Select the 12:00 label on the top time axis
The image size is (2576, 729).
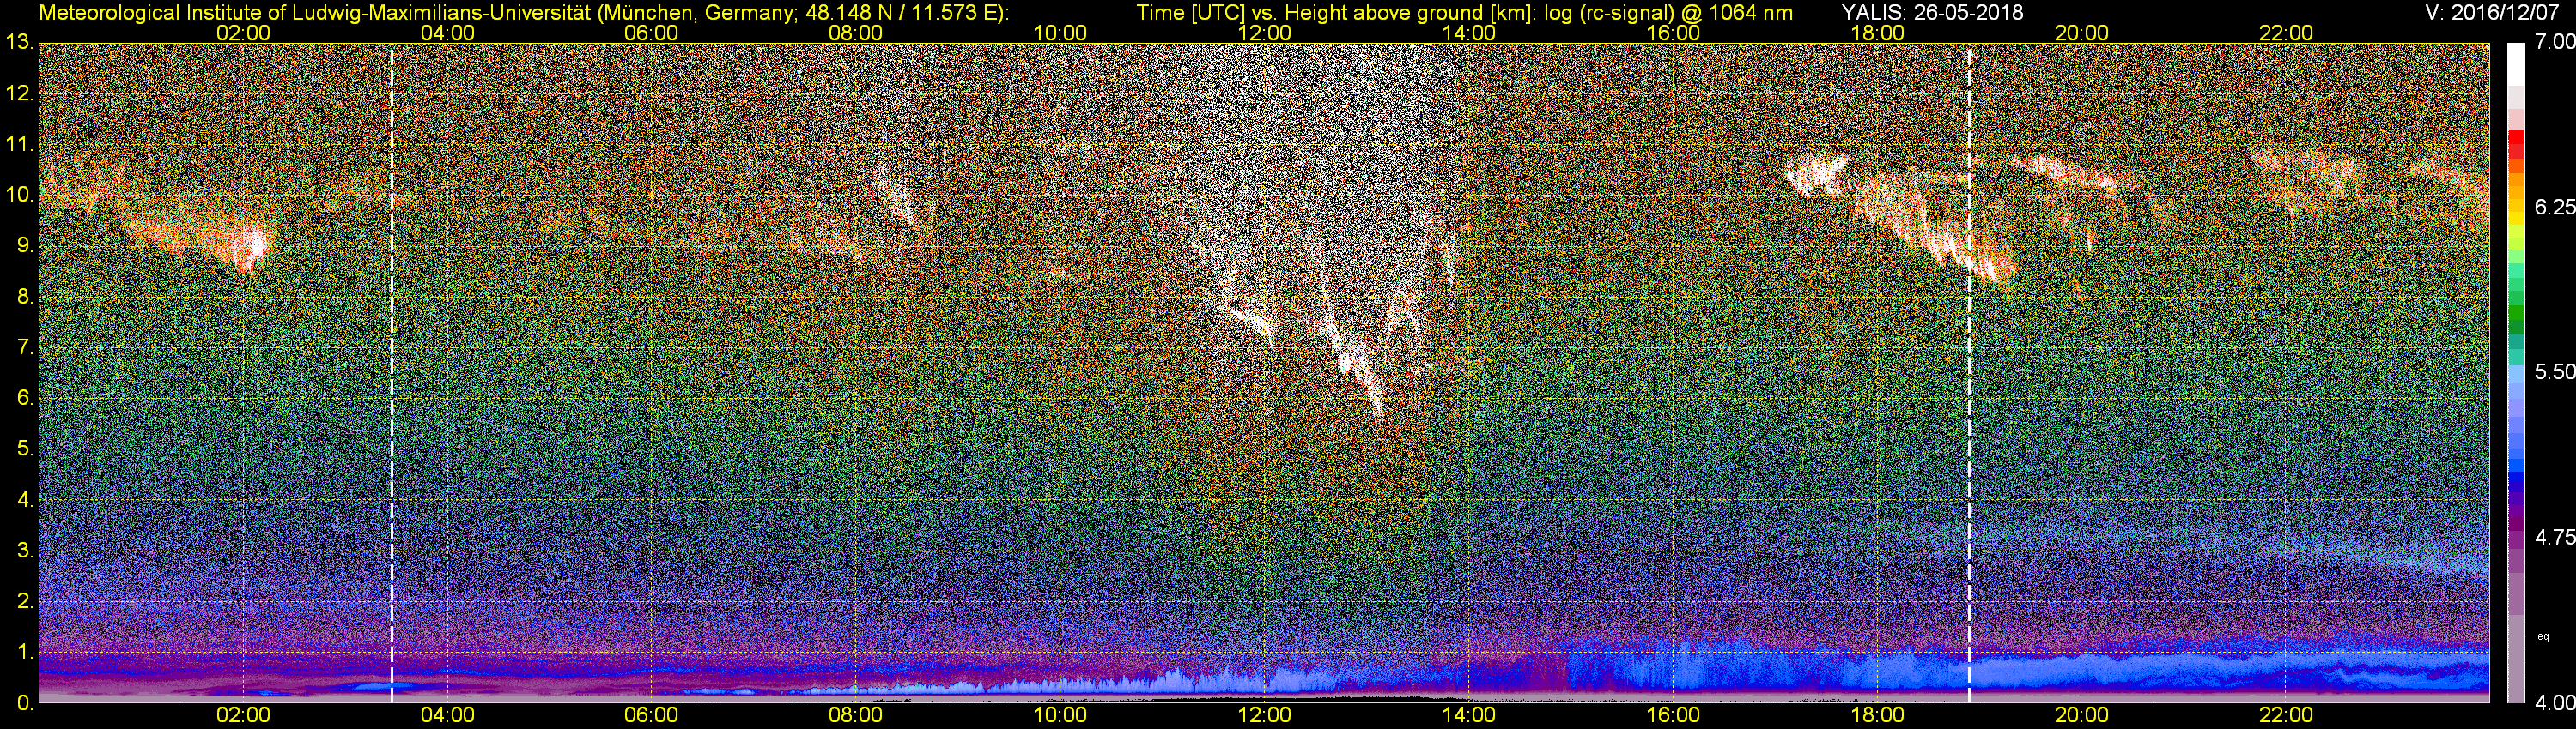click(1264, 33)
